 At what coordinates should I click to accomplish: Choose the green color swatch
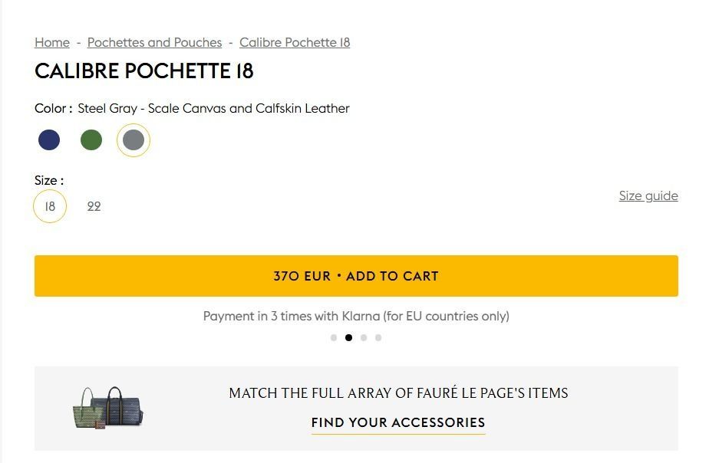tap(91, 140)
